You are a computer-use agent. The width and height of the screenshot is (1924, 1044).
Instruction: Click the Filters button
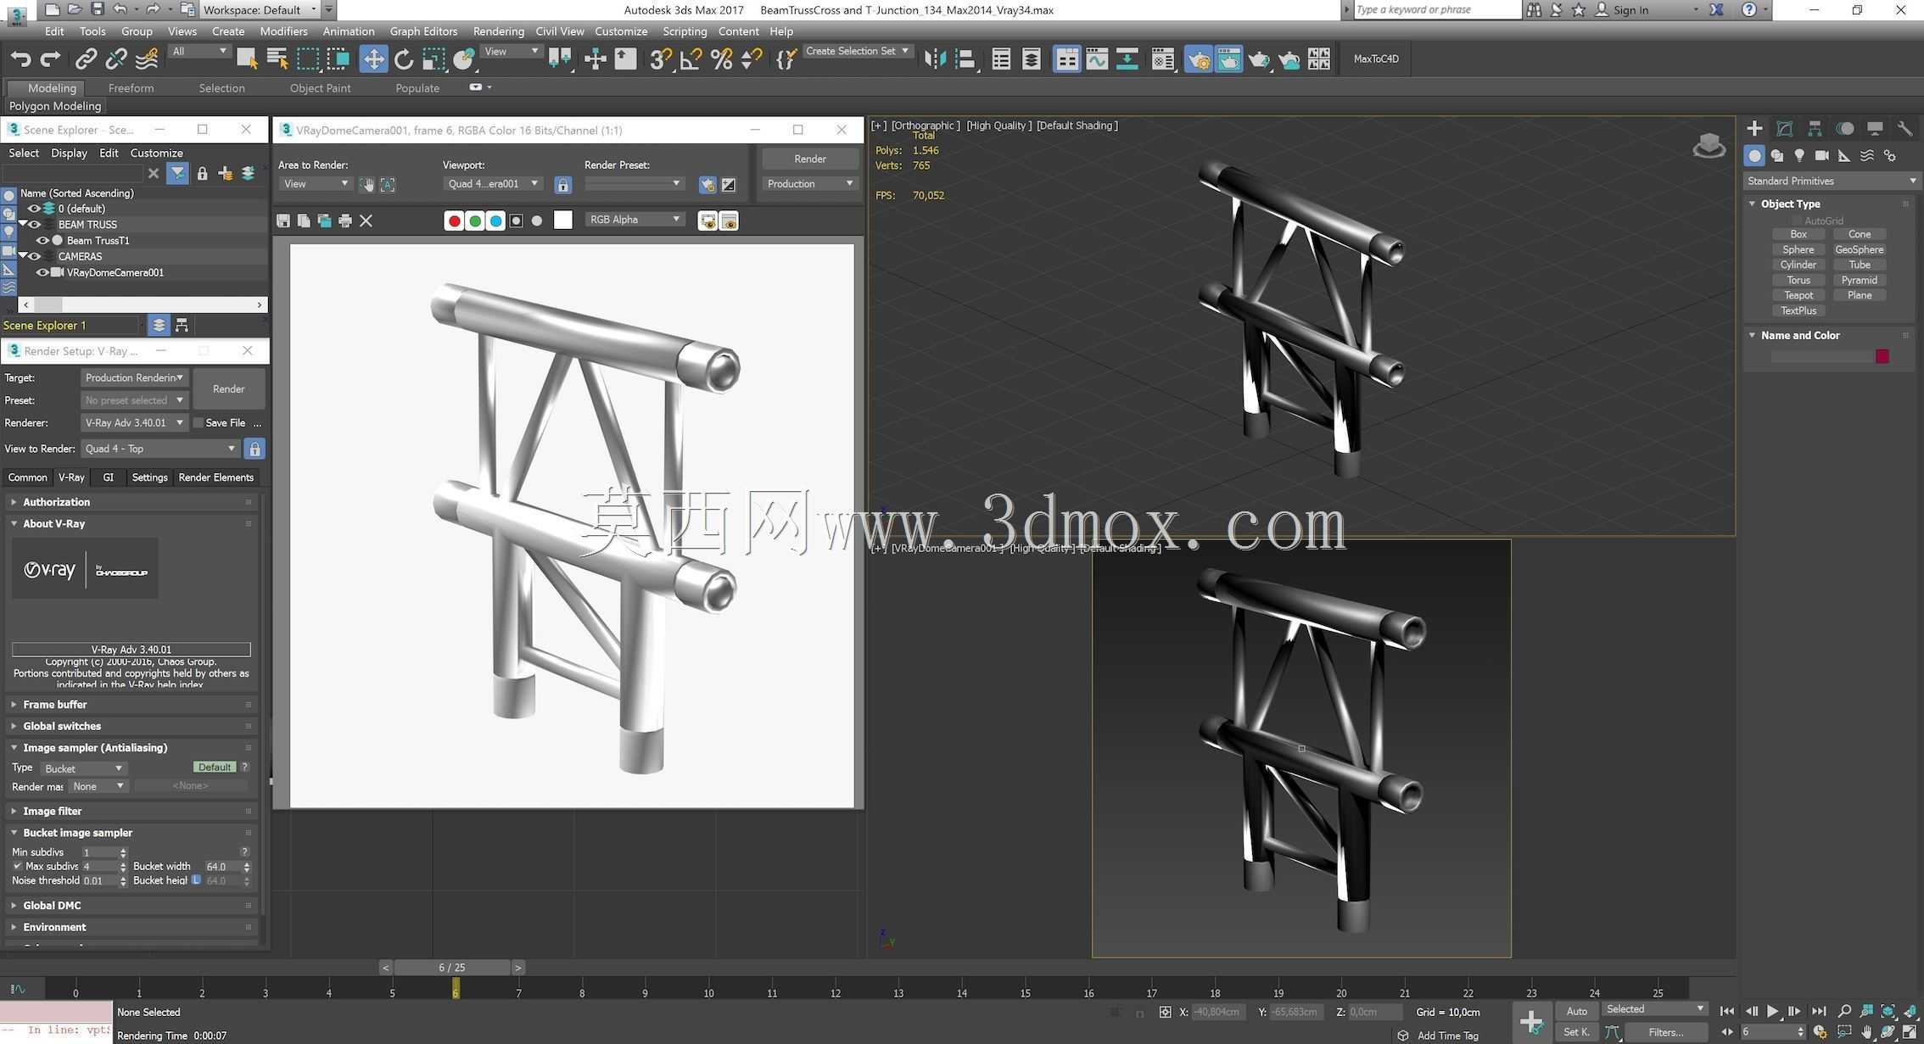(x=1666, y=1032)
